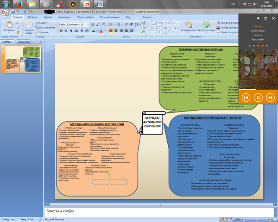Pause playback in media player widget
This screenshot has height=222, width=278.
[258, 97]
